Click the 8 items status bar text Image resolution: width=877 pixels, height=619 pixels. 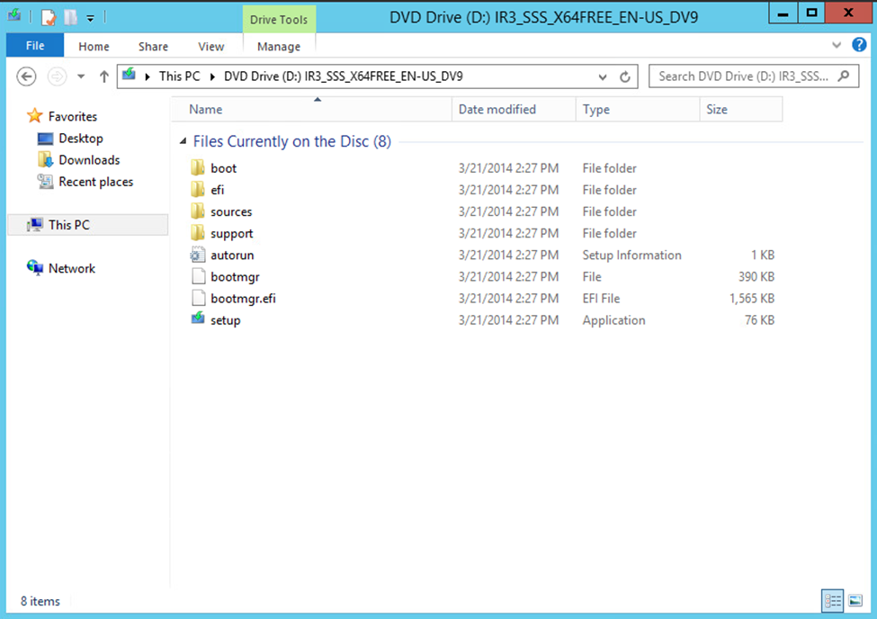40,601
